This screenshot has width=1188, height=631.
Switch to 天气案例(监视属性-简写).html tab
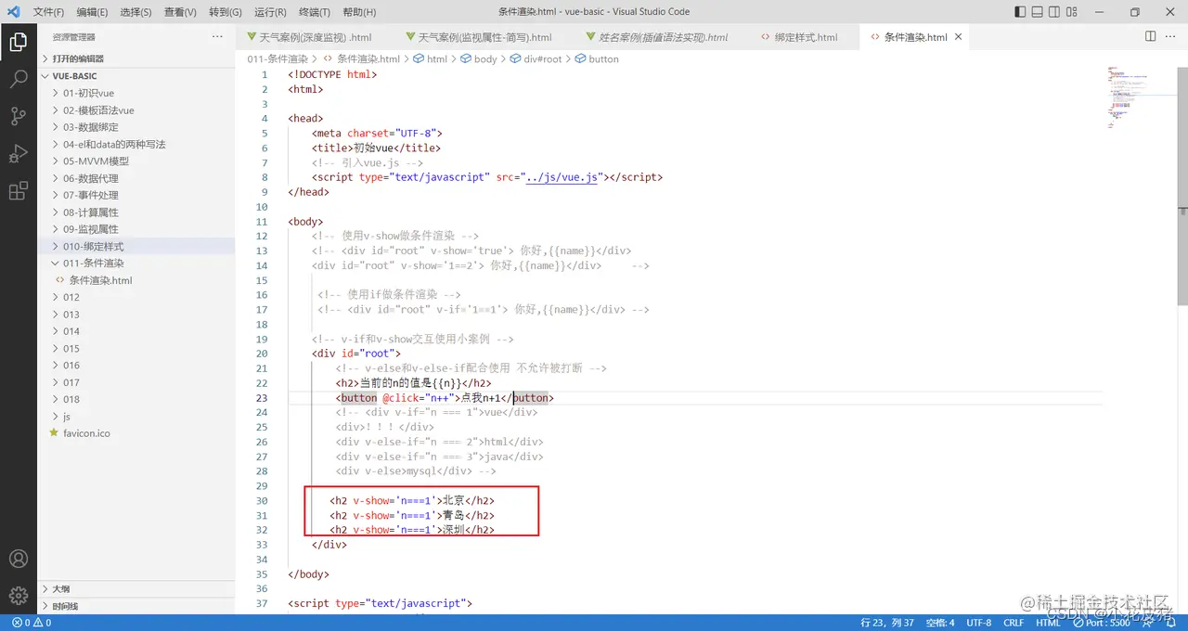point(485,37)
